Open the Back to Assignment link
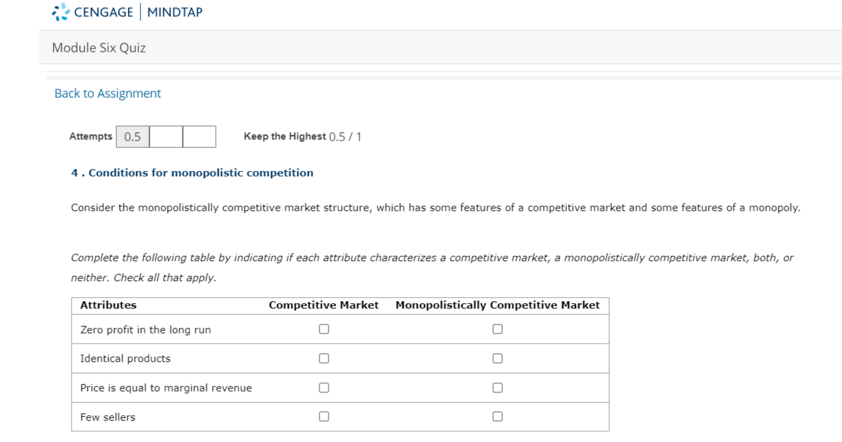 [107, 93]
